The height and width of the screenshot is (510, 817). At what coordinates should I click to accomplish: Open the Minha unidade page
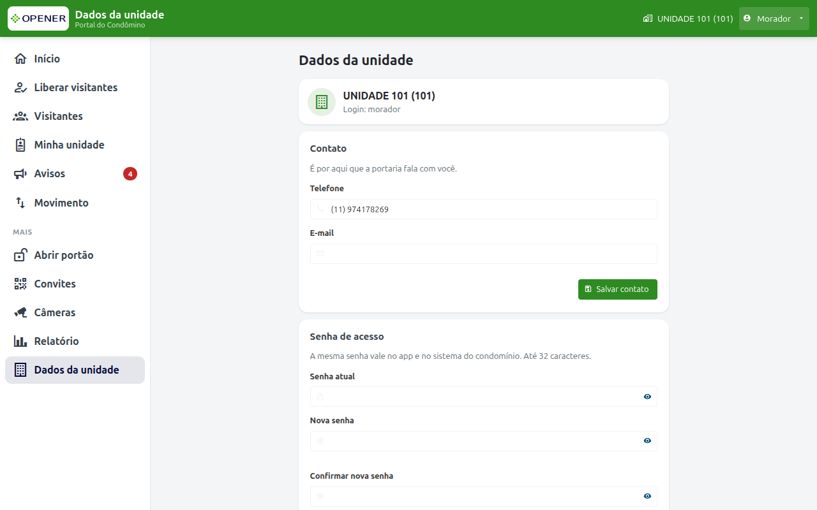(75, 145)
